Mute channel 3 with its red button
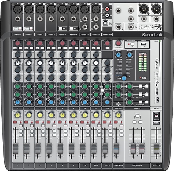Image resolution: width=174 pixels, height=171 pixels. [37, 122]
